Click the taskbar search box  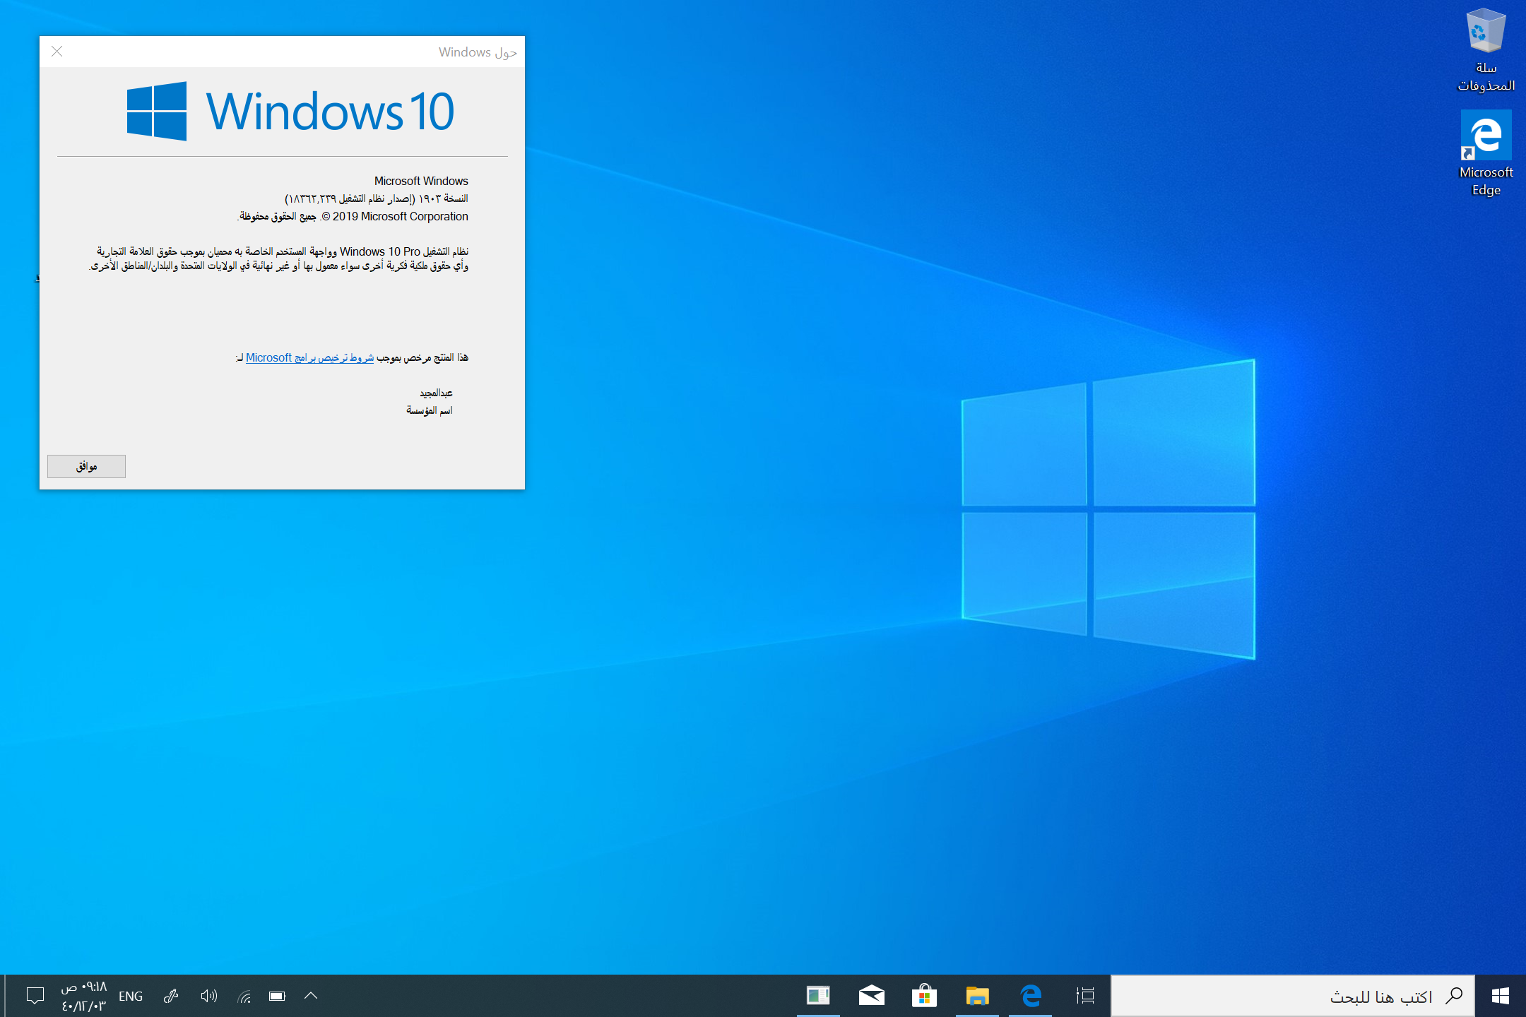click(1293, 996)
